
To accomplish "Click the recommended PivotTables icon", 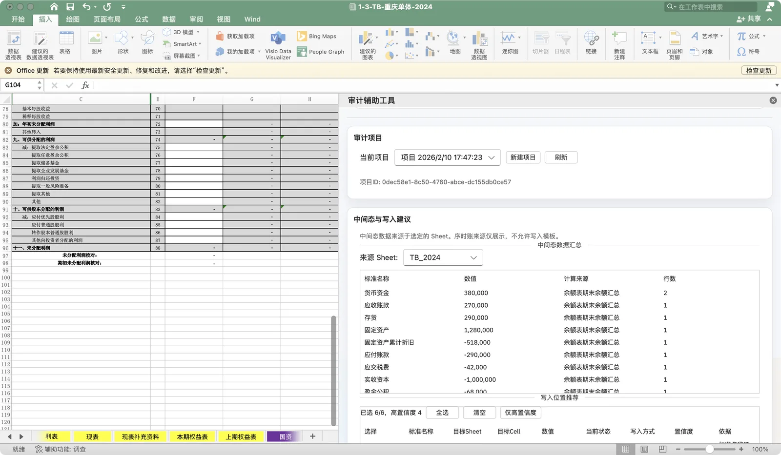I will point(40,44).
